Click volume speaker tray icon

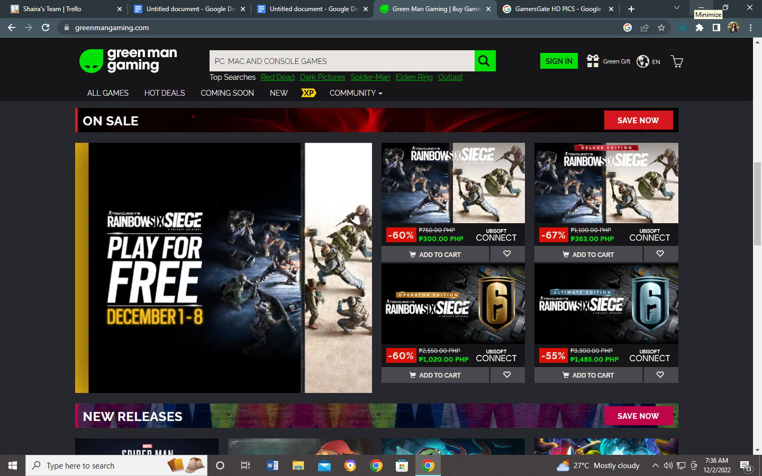point(668,465)
